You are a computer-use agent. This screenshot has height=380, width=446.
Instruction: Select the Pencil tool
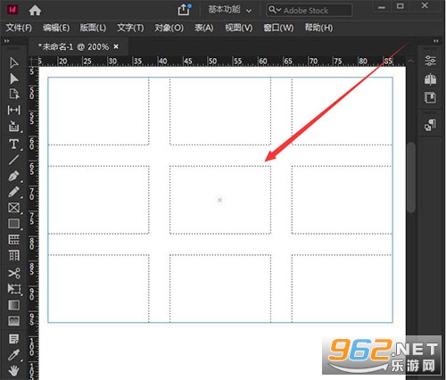(13, 192)
